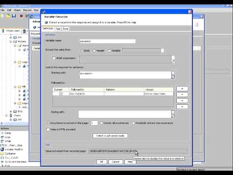Click lower icon beside Starting with field

point(173,77)
